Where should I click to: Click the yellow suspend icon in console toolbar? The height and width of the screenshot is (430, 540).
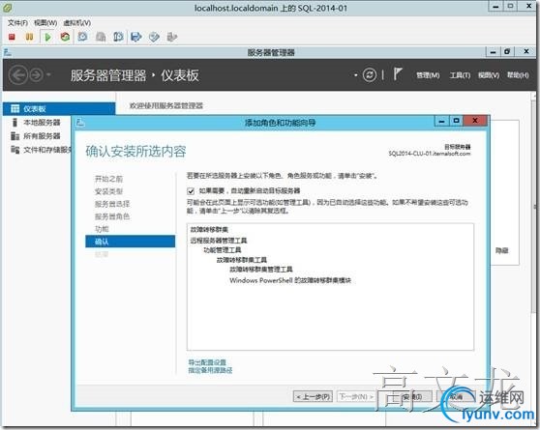[30, 37]
